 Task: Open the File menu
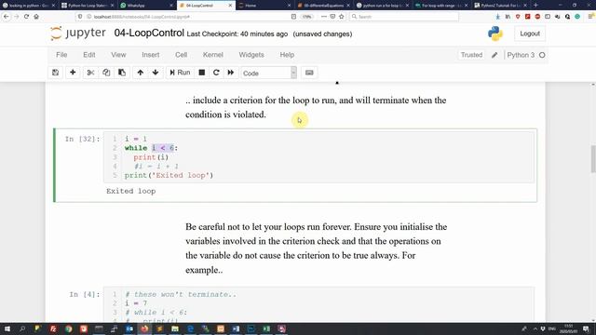point(61,55)
